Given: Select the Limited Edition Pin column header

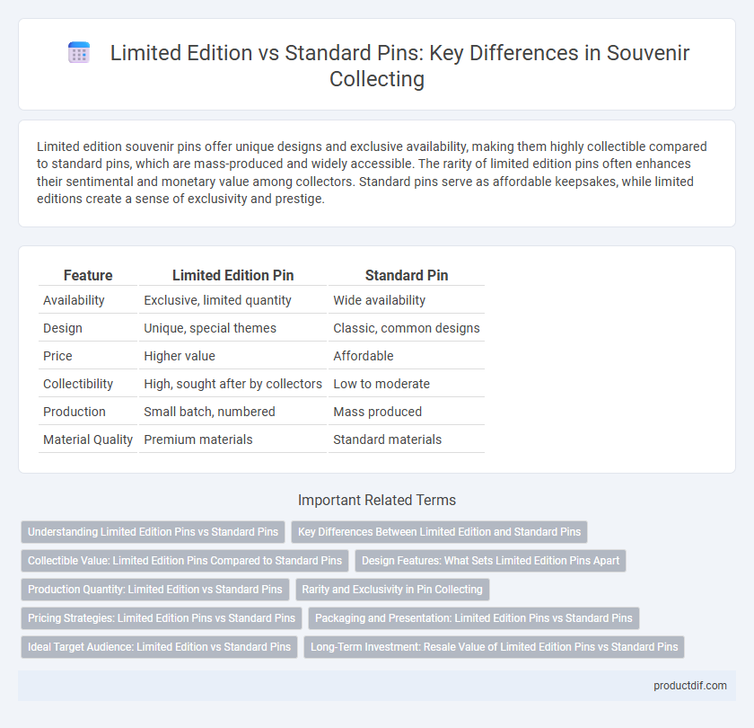Looking at the screenshot, I should [232, 275].
